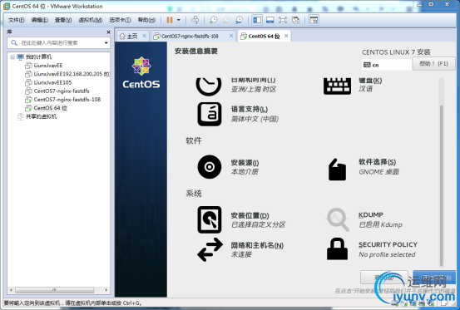The width and height of the screenshot is (460, 310).
Task: Switch to the CentOS7-nginx-fastdfs-108 tab
Action: coord(190,36)
